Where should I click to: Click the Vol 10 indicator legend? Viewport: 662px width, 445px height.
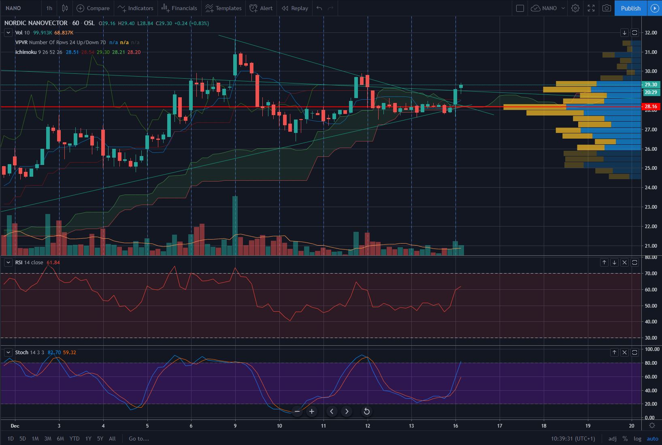coord(22,33)
